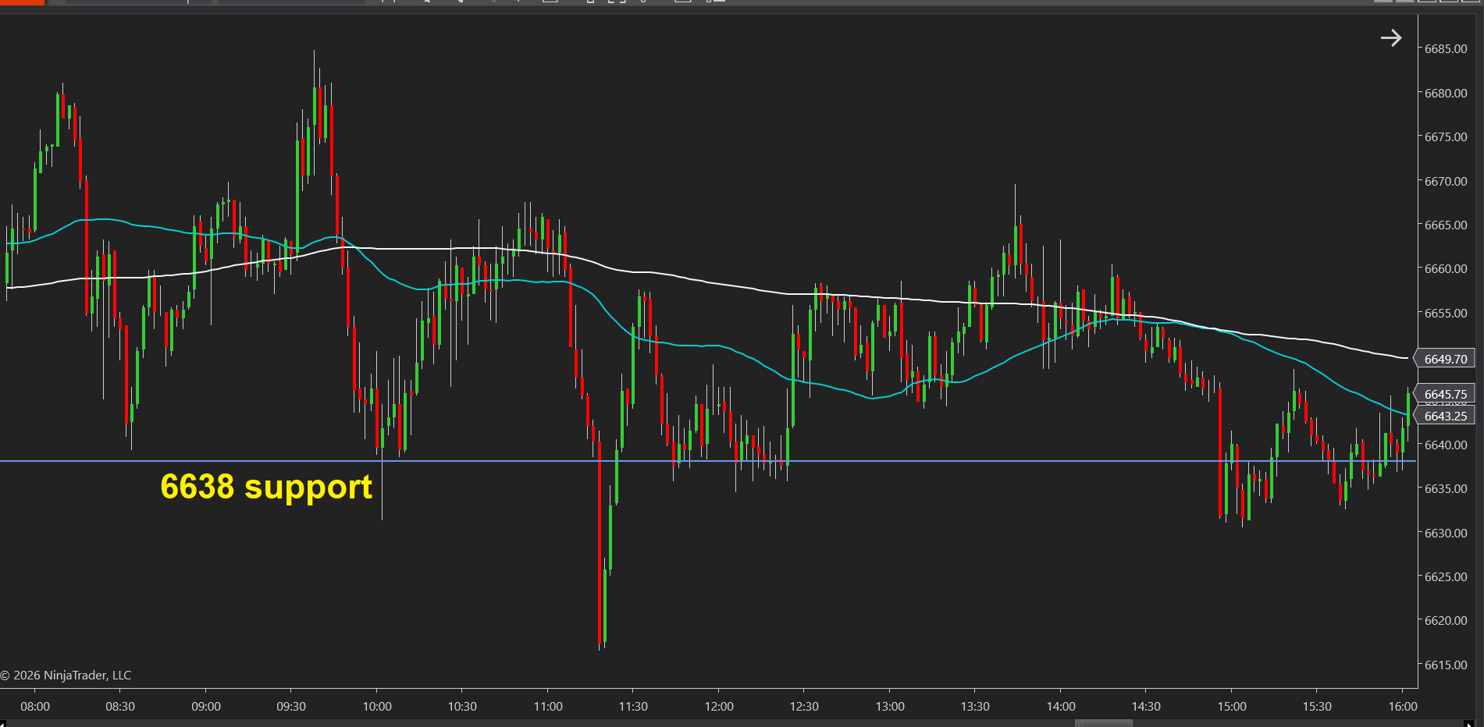Click the 11:30 time axis label
The width and height of the screenshot is (1484, 727).
point(633,706)
